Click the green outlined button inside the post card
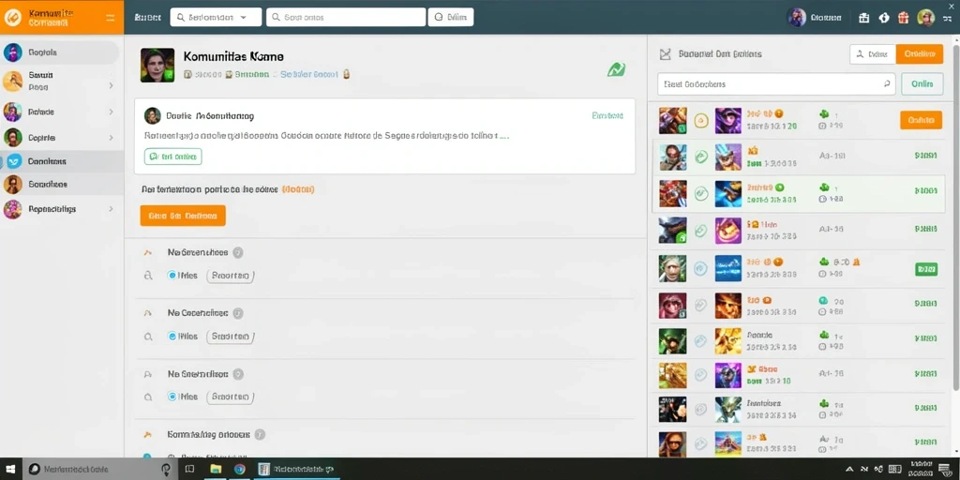This screenshot has height=480, width=960. click(172, 157)
